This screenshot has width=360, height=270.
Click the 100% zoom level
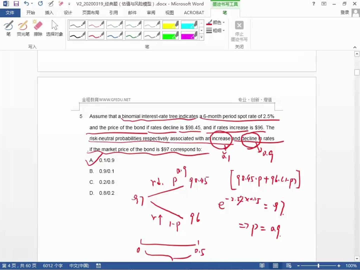click(x=351, y=266)
